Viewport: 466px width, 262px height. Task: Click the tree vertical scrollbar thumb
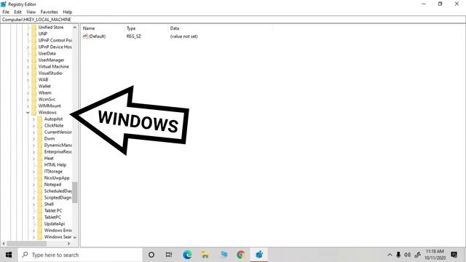[x=75, y=192]
